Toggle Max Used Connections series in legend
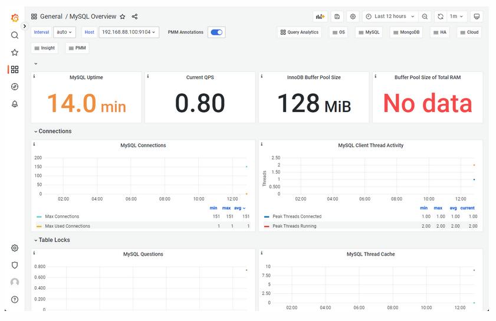The width and height of the screenshot is (496, 321). 67,226
